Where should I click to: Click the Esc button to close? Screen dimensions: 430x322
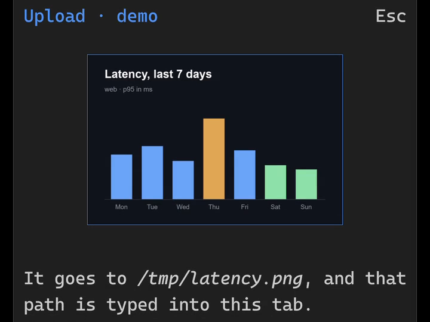[391, 16]
